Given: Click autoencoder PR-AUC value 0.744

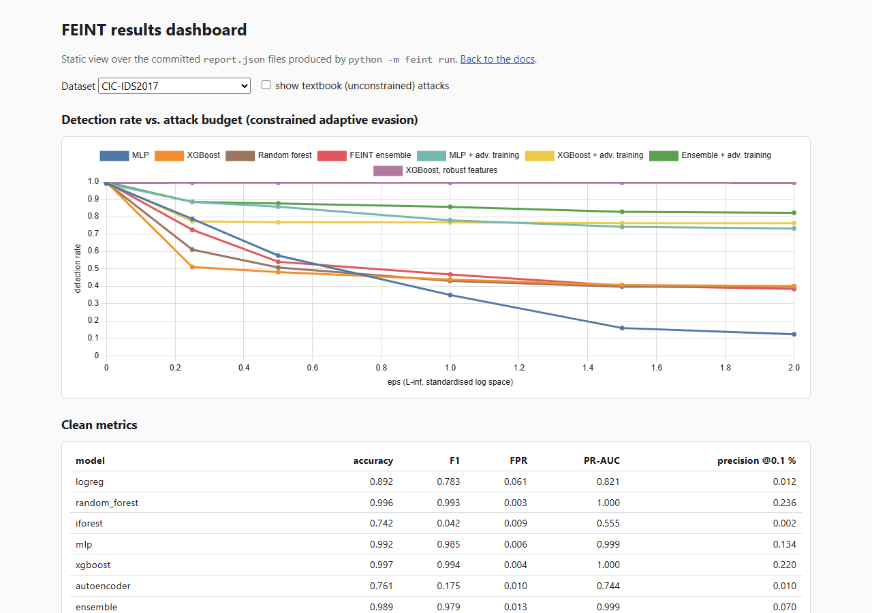Looking at the screenshot, I should (608, 586).
